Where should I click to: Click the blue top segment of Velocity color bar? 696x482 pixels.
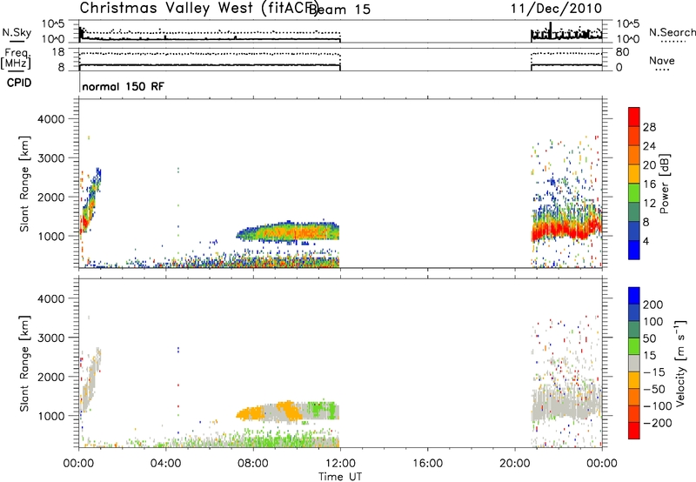tap(634, 296)
